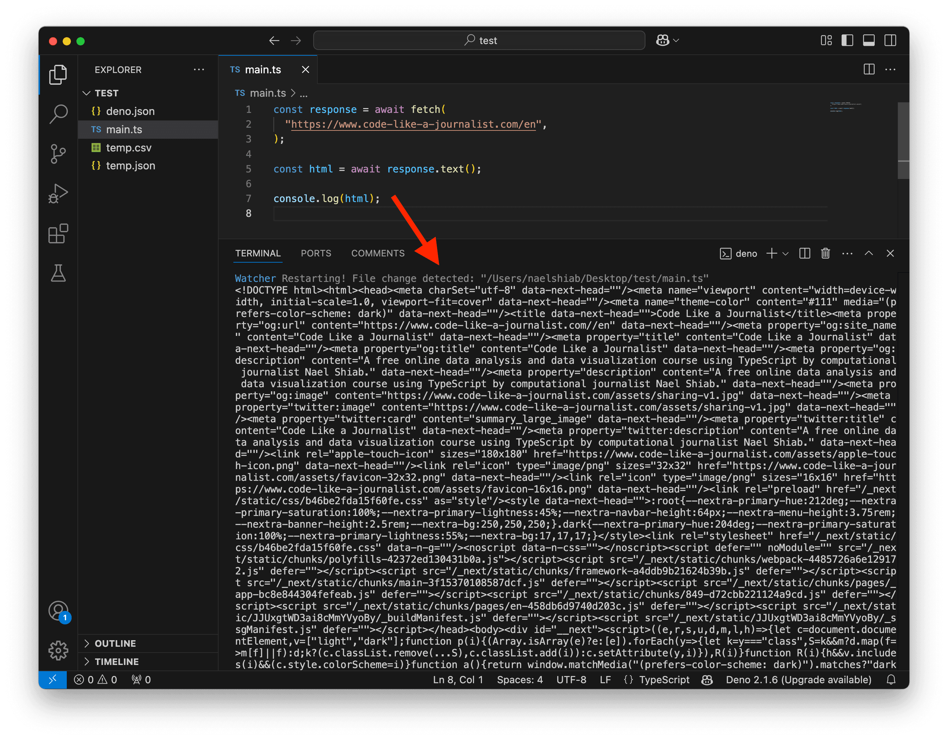The height and width of the screenshot is (740, 948).
Task: Toggle the primary side bar
Action: [847, 41]
